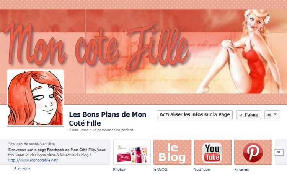
Task: Expand more app tabs with arrow
Action: click(279, 152)
